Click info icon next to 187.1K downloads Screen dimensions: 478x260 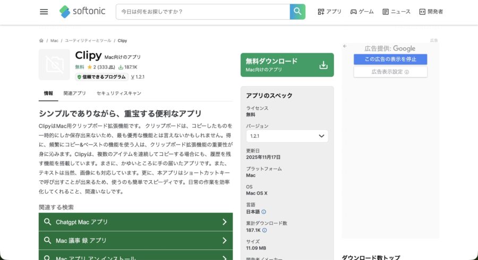pos(264,230)
